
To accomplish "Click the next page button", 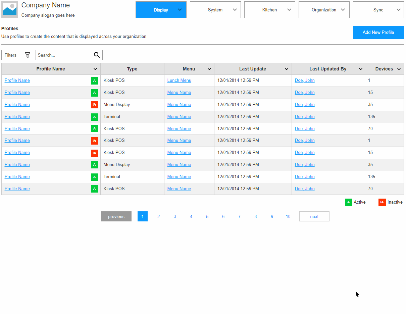I will pyautogui.click(x=314, y=217).
